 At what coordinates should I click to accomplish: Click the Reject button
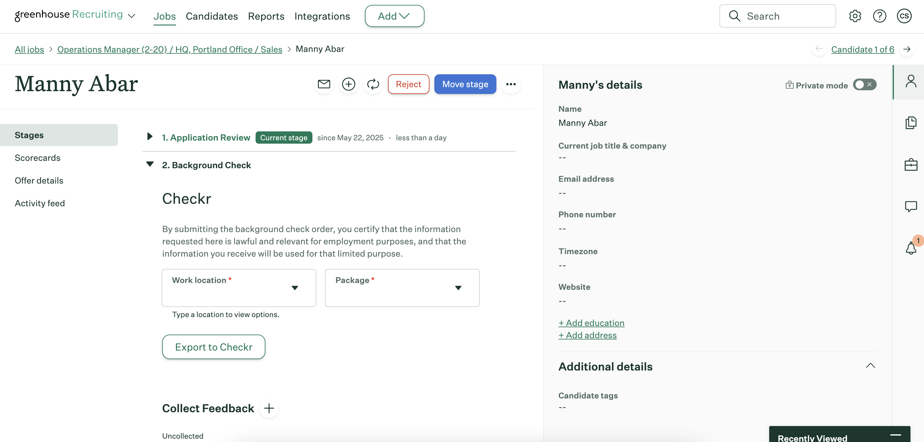pyautogui.click(x=408, y=84)
